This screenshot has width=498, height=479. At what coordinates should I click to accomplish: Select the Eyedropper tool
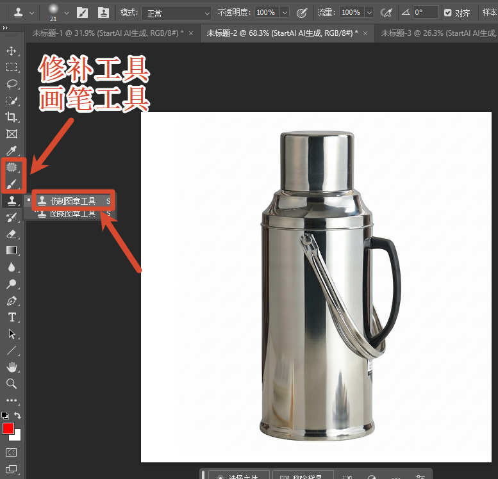point(12,150)
